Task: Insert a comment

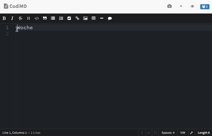Action: tap(110, 18)
